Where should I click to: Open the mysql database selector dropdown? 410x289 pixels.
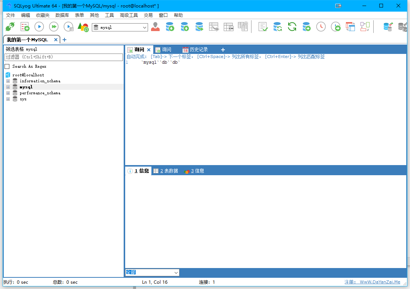(x=120, y=27)
